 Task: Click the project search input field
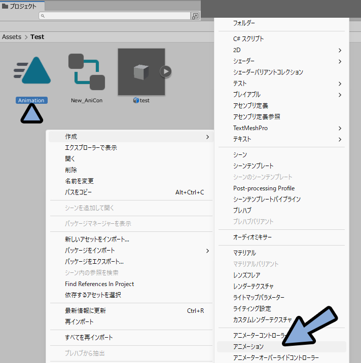tap(115, 16)
